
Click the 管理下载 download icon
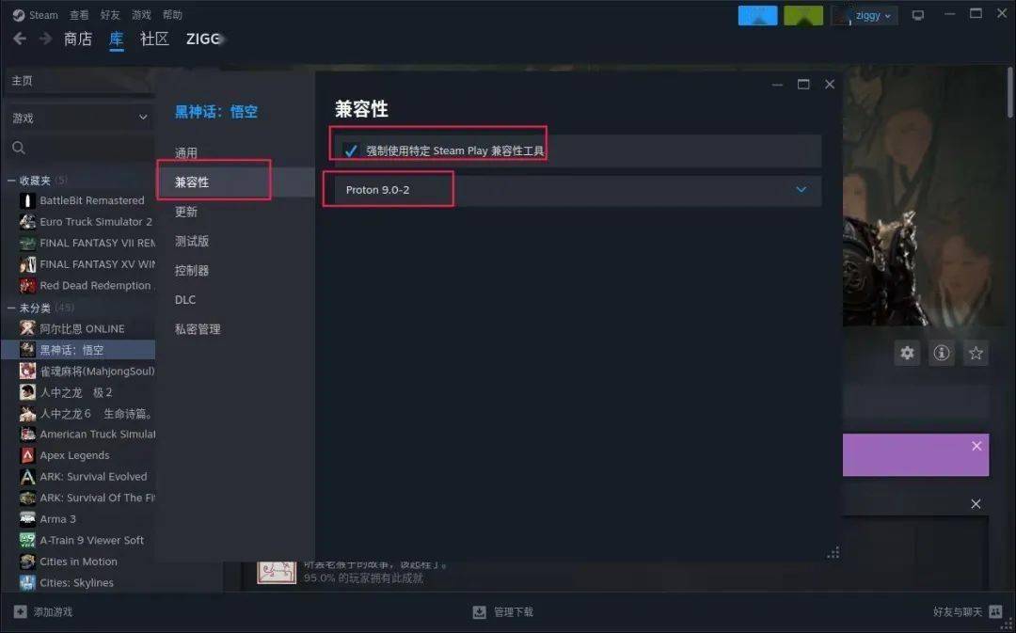[x=480, y=612]
